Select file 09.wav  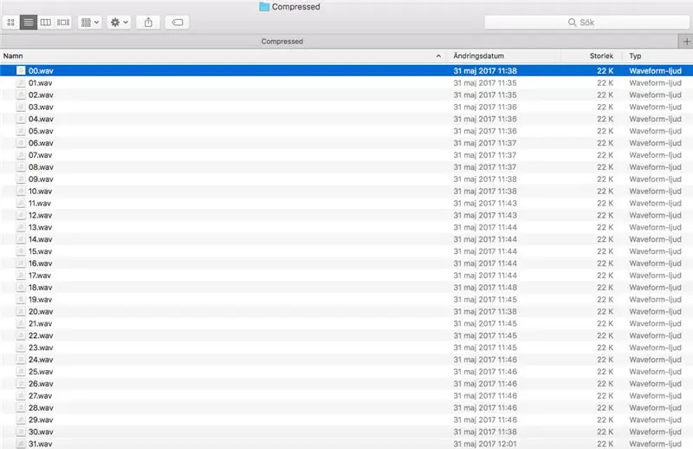pos(346,179)
